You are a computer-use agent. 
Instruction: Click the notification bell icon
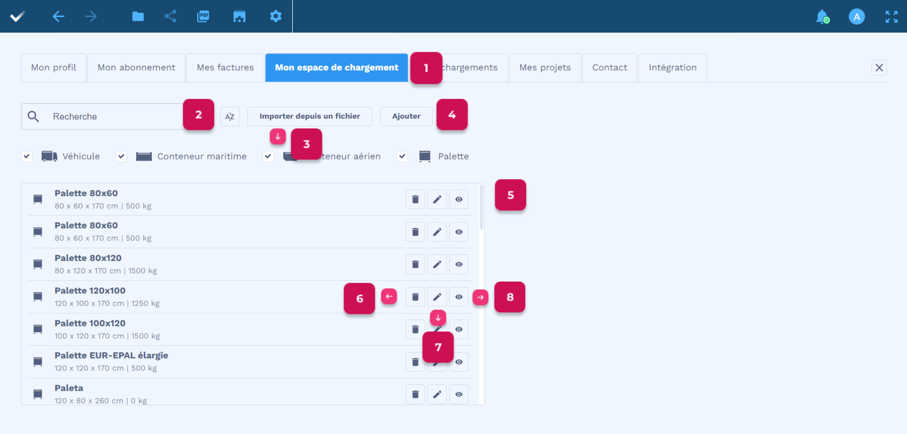822,17
